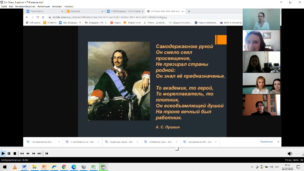This screenshot has width=304, height=171.
Task: Click the browser Home icon
Action: pyautogui.click(x=43, y=17)
